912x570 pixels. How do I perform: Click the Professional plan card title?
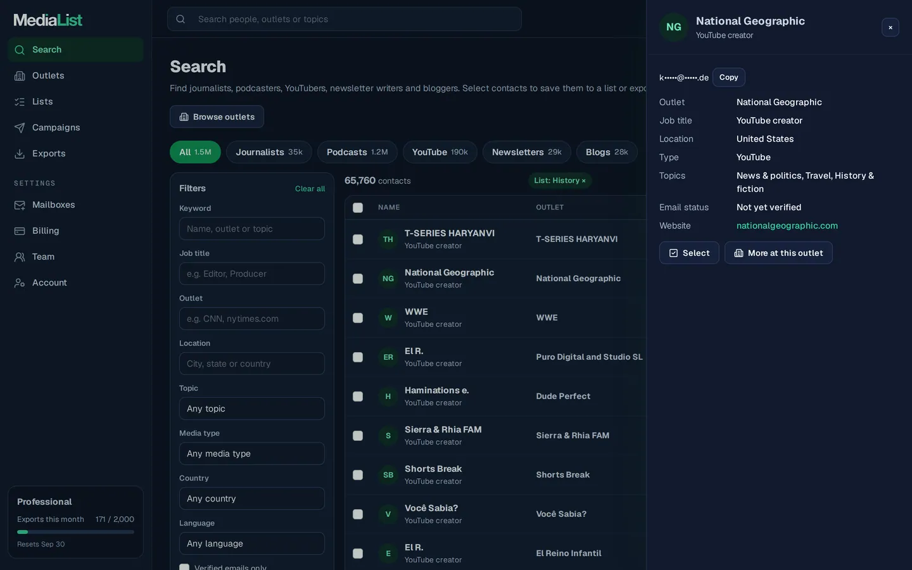click(x=44, y=502)
